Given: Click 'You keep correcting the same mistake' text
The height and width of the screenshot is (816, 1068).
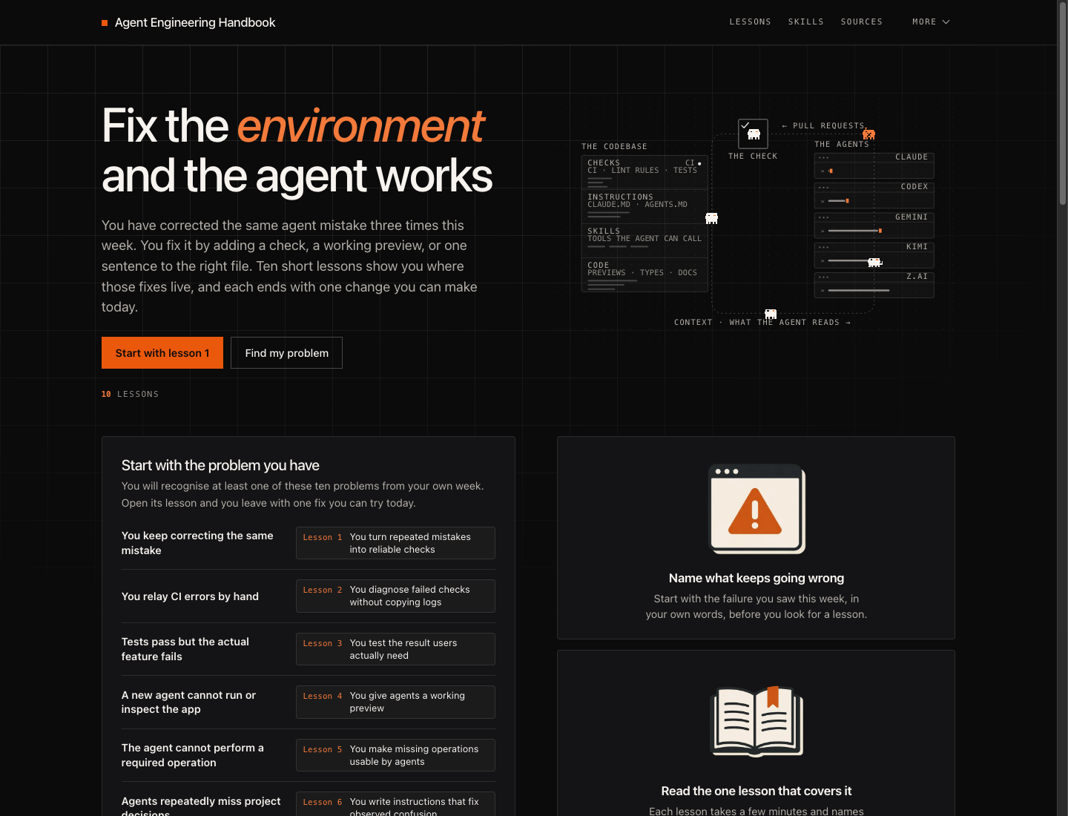Looking at the screenshot, I should click(197, 543).
